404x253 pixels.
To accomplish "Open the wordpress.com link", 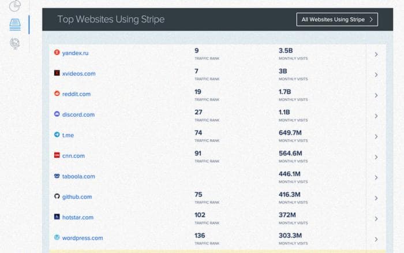I will [83, 238].
